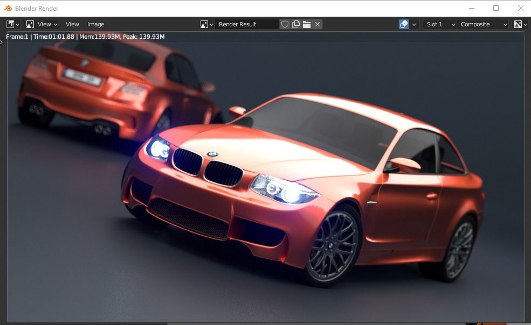Screen dimensions: 531x325
Task: Duplicate the image using the copy icon
Action: (x=295, y=24)
